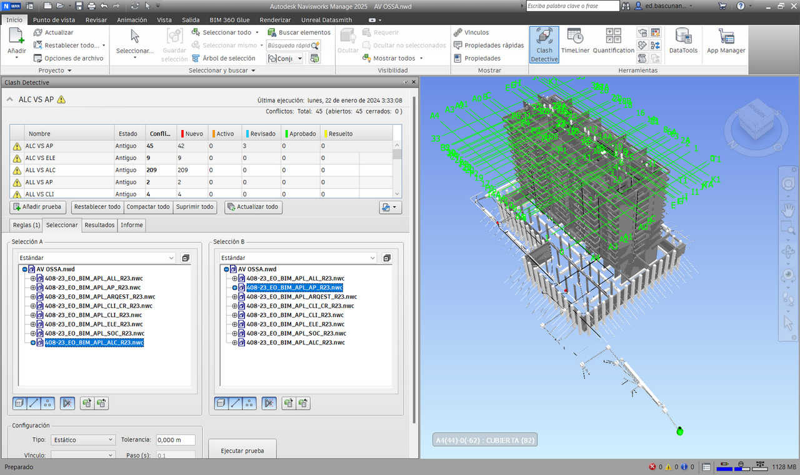Open the BIM 360 Glue tab

point(229,19)
